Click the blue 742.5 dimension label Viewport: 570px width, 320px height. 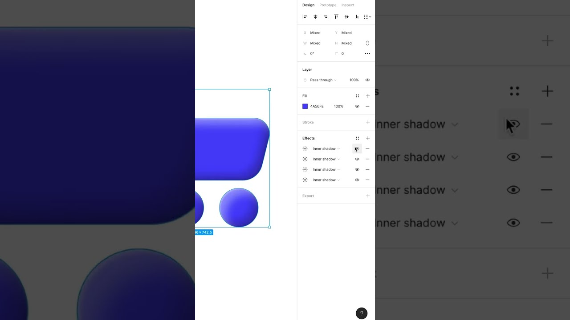click(x=204, y=232)
